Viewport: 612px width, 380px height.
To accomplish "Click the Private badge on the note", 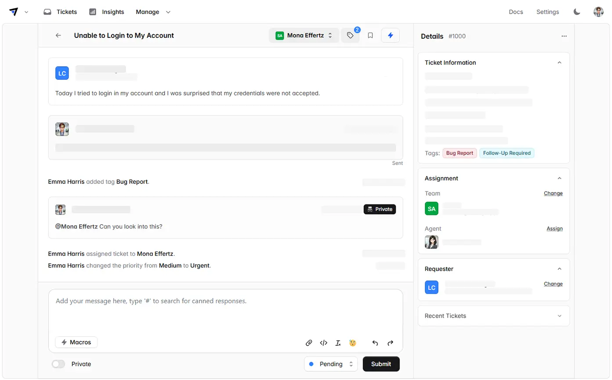I will pyautogui.click(x=380, y=209).
